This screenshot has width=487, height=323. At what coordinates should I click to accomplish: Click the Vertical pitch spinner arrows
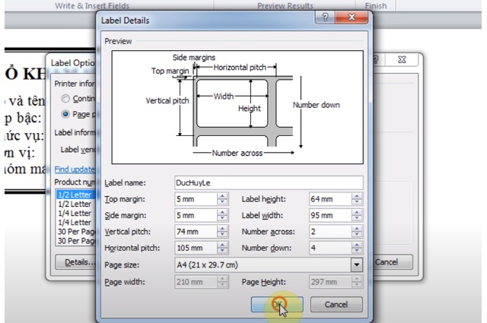pyautogui.click(x=222, y=231)
